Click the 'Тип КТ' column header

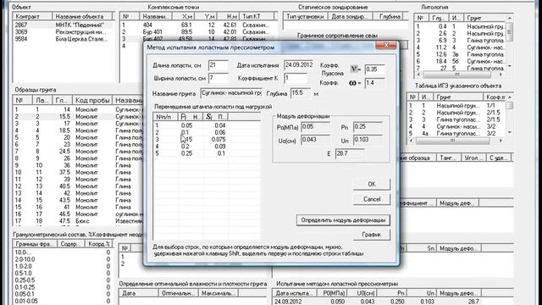click(257, 16)
